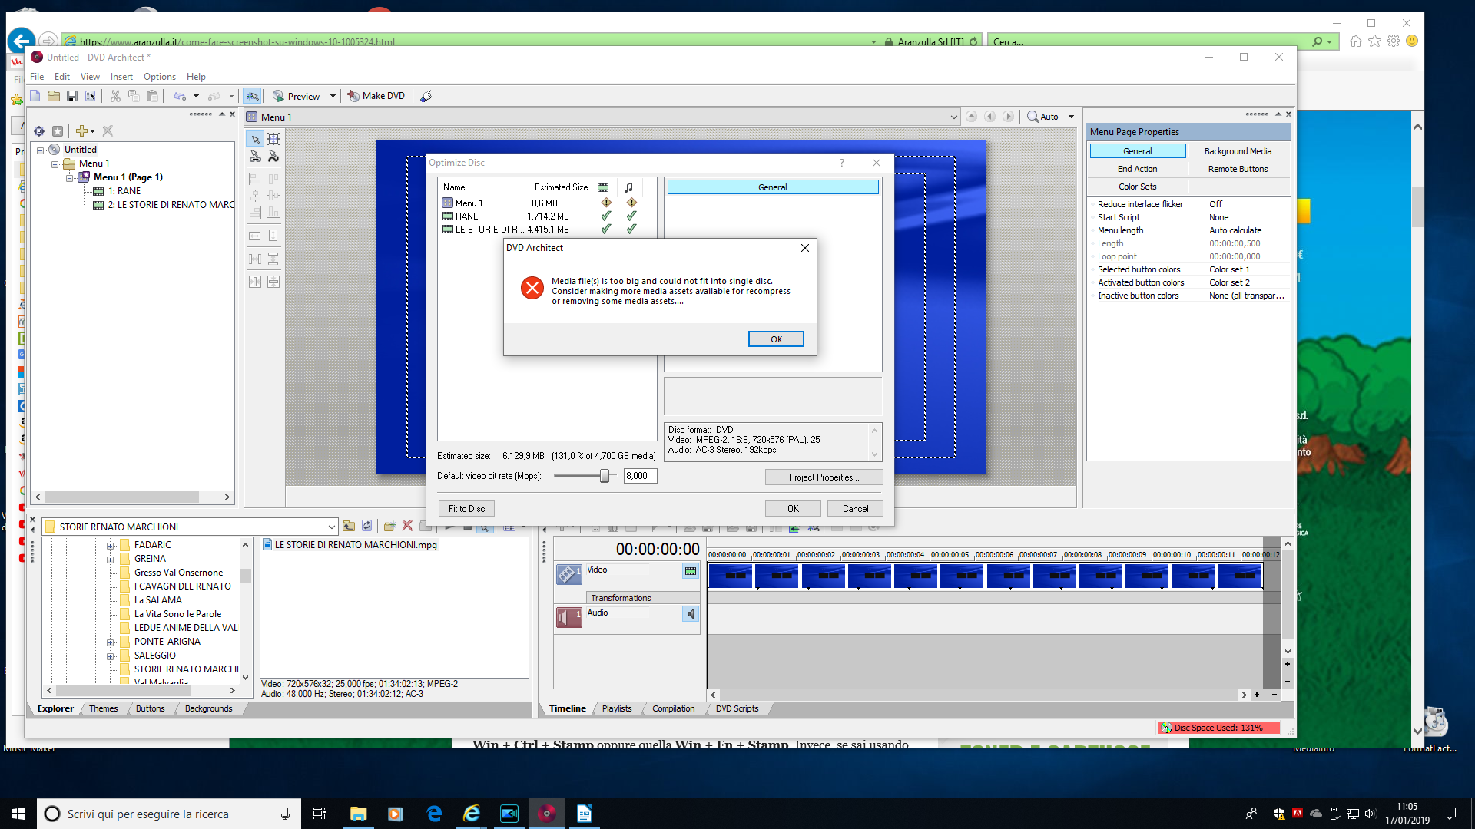
Task: Open help question mark in Optimize Disc
Action: pos(842,163)
